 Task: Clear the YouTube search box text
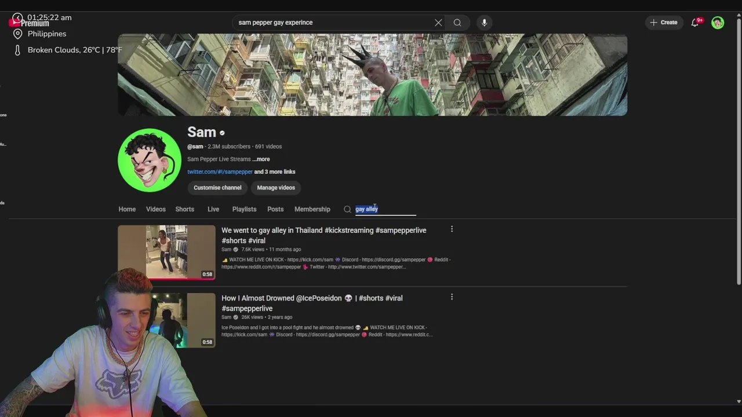coord(438,23)
